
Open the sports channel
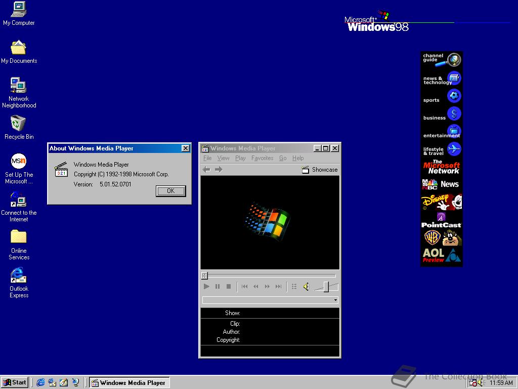(x=441, y=97)
